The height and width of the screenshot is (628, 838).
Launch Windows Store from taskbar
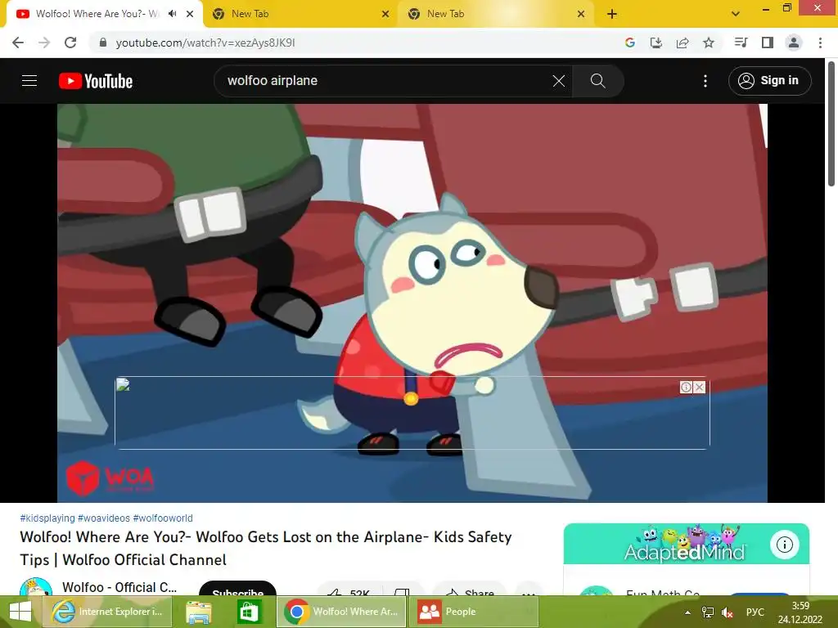[x=249, y=612]
